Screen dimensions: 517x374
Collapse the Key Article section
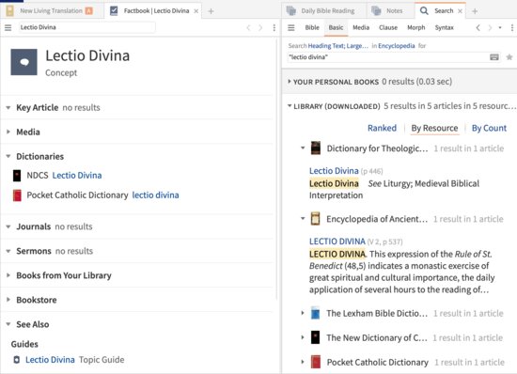[x=8, y=107]
